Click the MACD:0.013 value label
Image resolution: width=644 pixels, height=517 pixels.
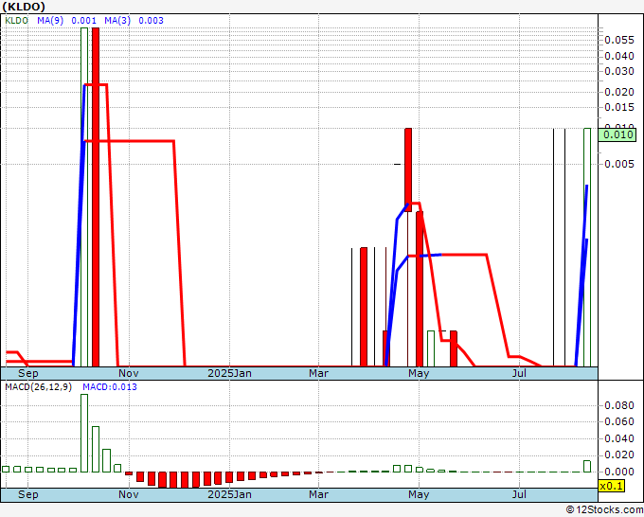coord(110,387)
